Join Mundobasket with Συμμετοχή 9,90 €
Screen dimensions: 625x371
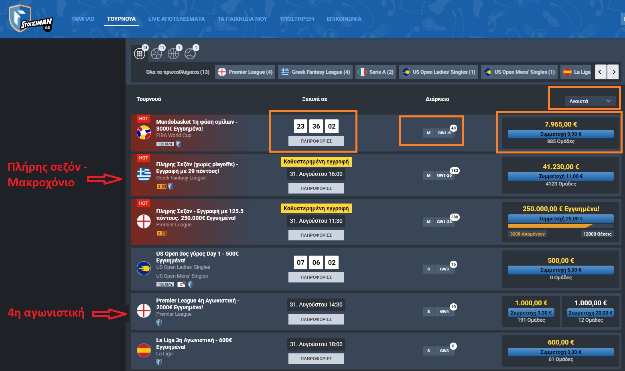point(561,134)
